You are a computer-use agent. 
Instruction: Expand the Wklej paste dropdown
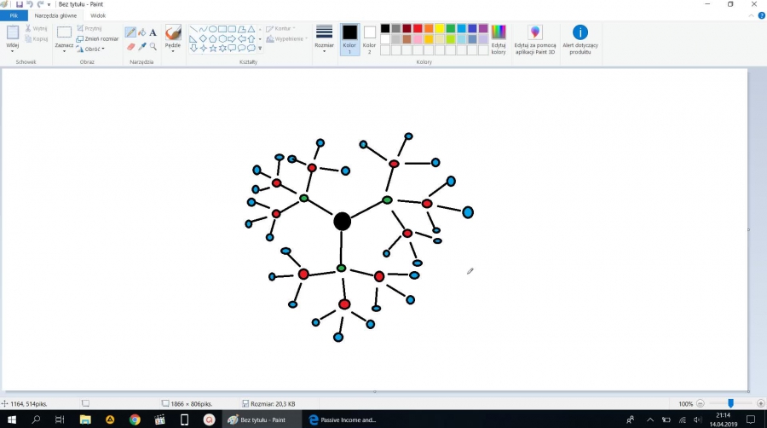[x=13, y=49]
